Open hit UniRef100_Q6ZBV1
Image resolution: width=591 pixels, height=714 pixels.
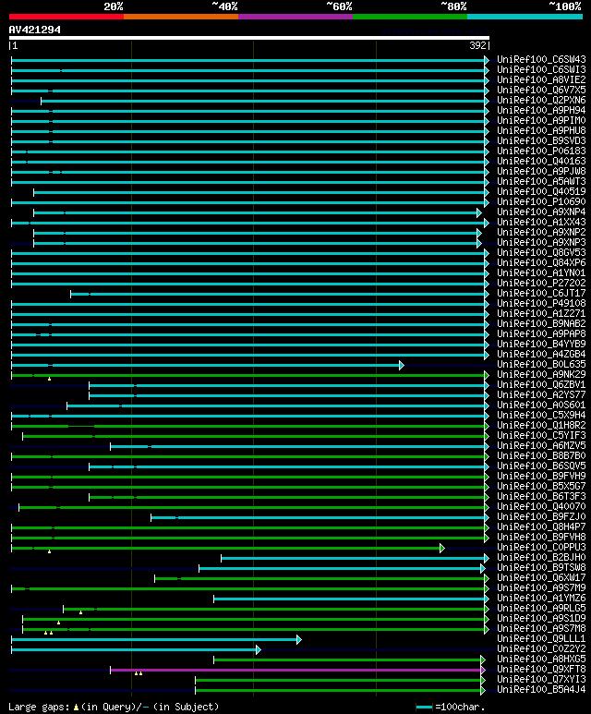pyautogui.click(x=541, y=385)
